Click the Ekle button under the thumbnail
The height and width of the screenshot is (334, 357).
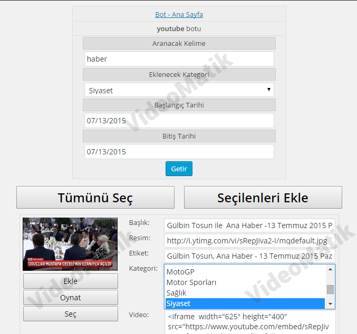[71, 281]
